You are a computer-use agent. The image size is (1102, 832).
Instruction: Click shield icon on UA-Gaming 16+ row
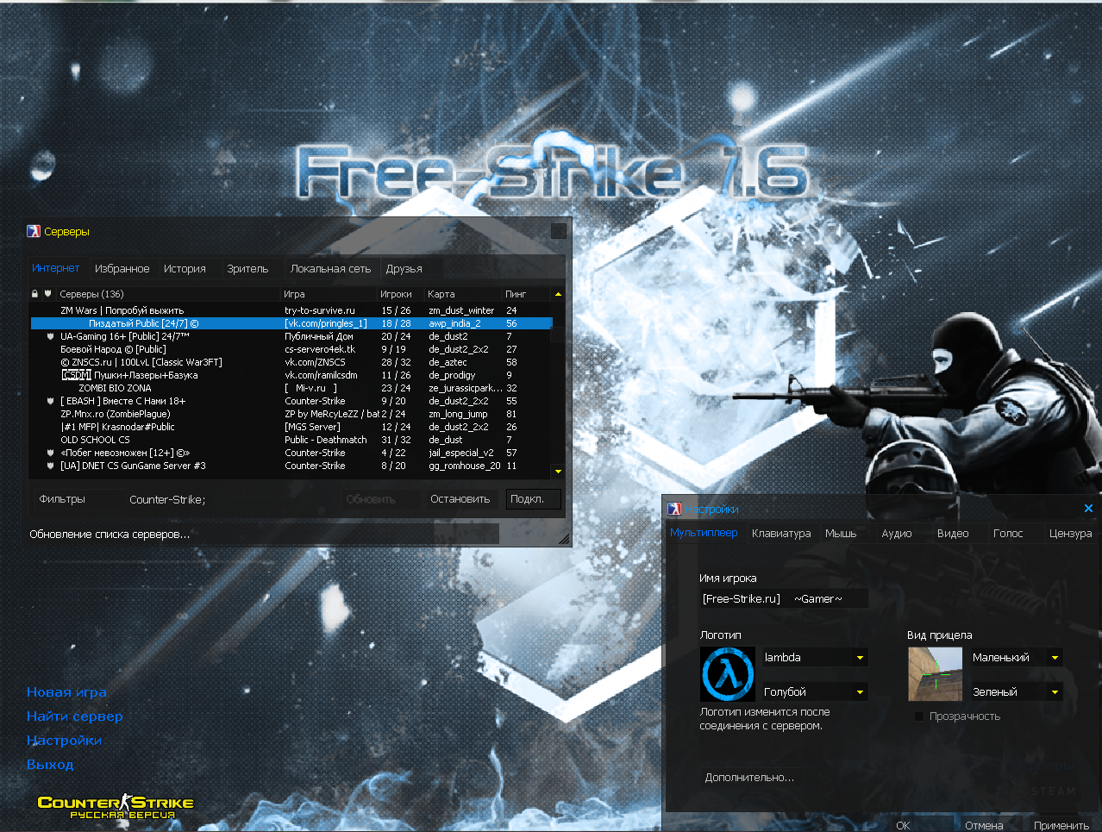click(x=50, y=336)
